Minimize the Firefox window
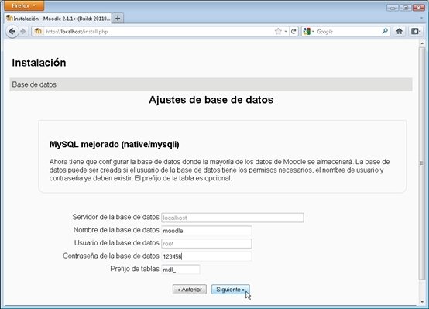Viewport: 429px width, 309px height. click(x=393, y=8)
